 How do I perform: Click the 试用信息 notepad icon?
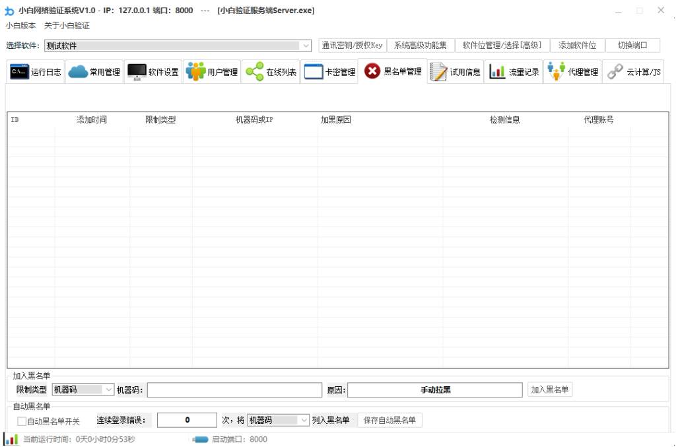pos(438,72)
